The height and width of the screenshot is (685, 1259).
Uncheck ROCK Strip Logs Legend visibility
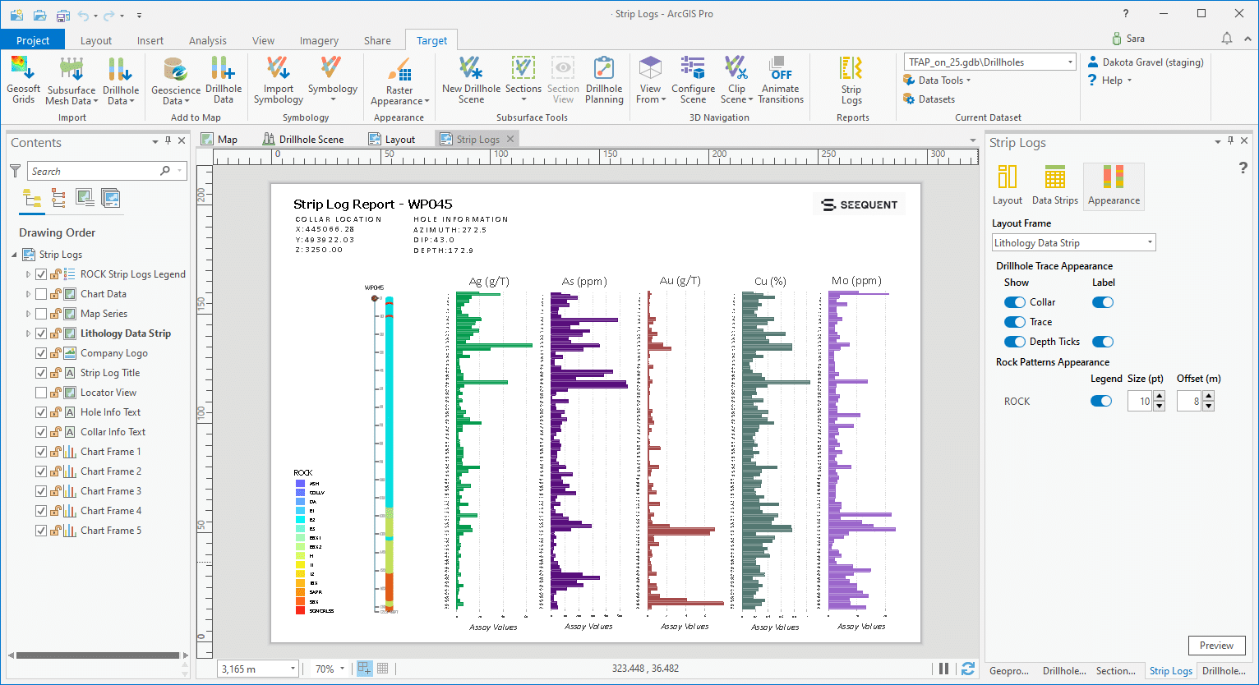pos(41,274)
